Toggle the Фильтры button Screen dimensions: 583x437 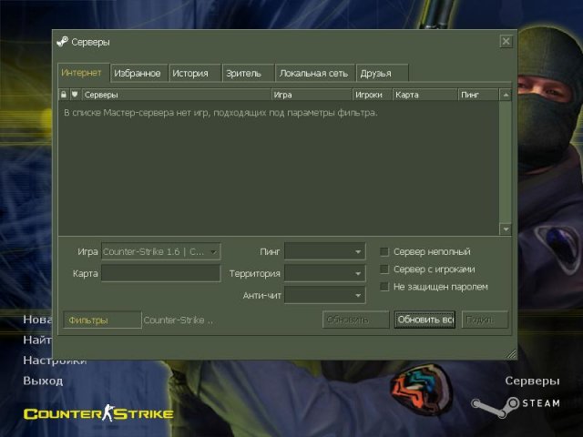point(102,320)
